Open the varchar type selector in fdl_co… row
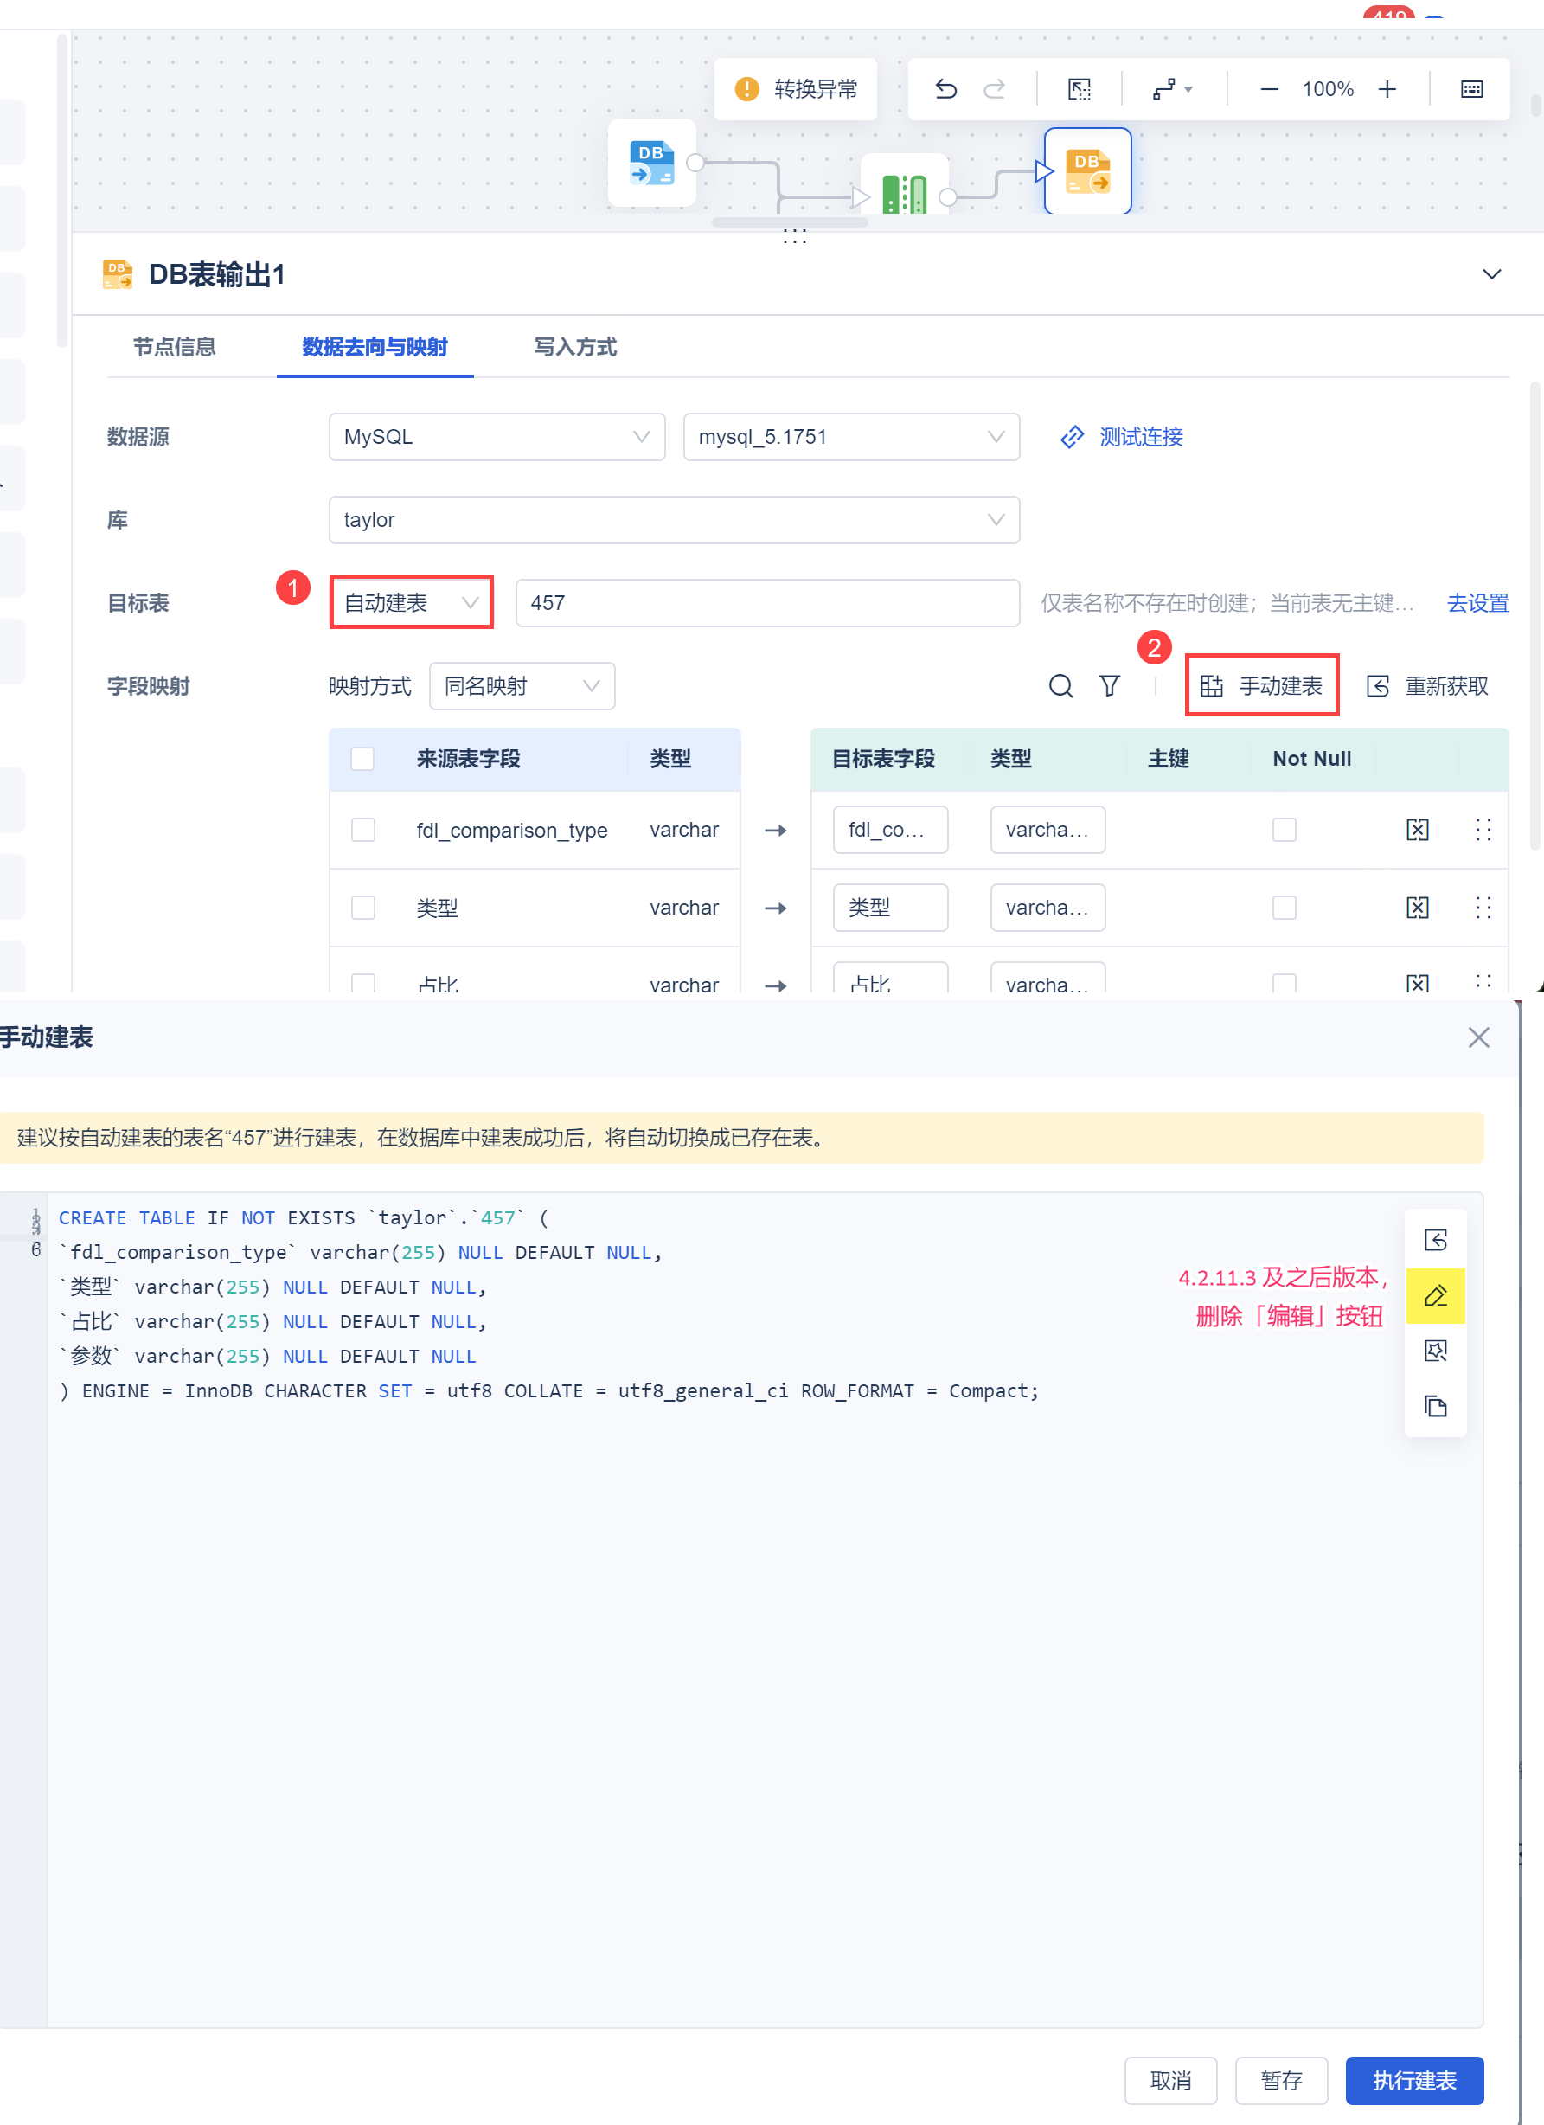This screenshot has width=1544, height=2125. [x=1047, y=829]
